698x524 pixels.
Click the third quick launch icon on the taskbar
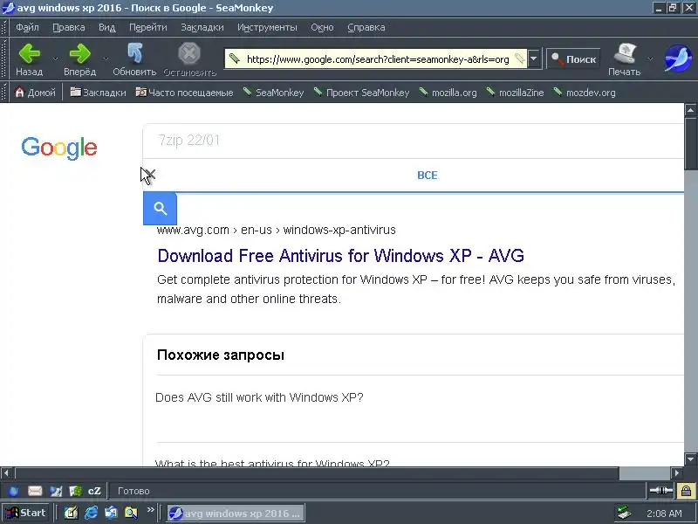(x=111, y=513)
